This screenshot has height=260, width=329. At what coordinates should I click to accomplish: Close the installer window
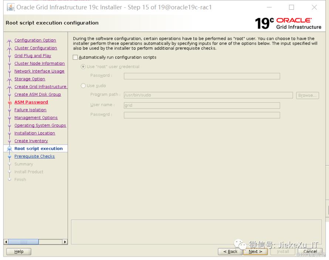coord(314,7)
